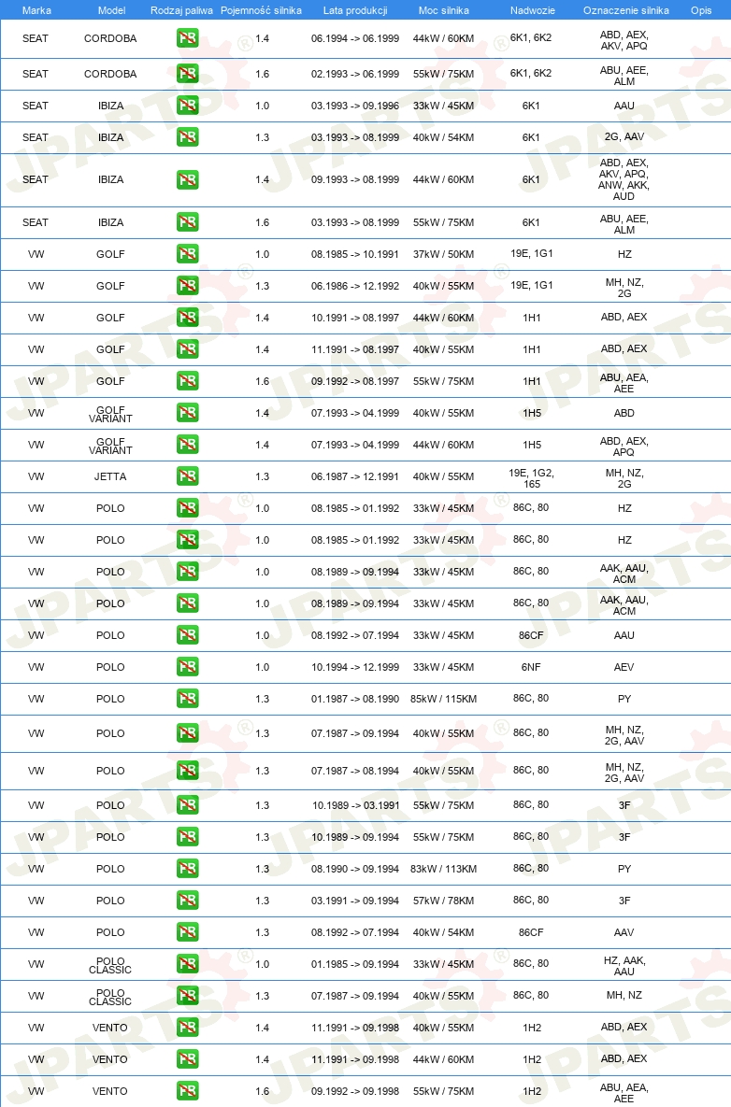The width and height of the screenshot is (731, 1107).
Task: Click fuel icon in SEAT IBIZA 1.4 row
Action: tap(187, 179)
